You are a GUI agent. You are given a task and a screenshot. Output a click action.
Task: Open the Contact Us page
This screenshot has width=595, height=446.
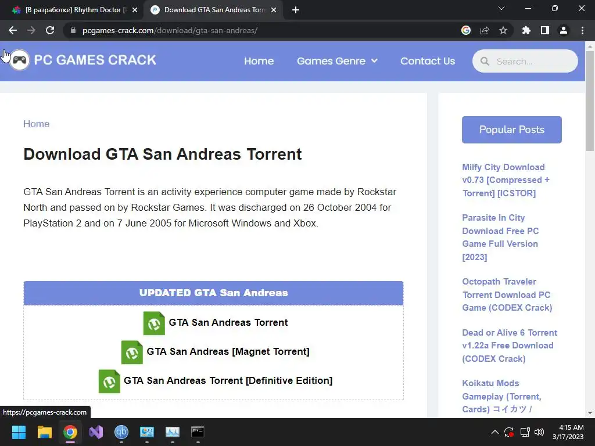pyautogui.click(x=428, y=61)
